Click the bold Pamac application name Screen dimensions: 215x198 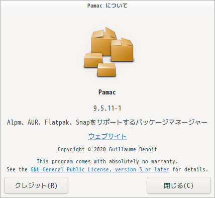pyautogui.click(x=107, y=92)
